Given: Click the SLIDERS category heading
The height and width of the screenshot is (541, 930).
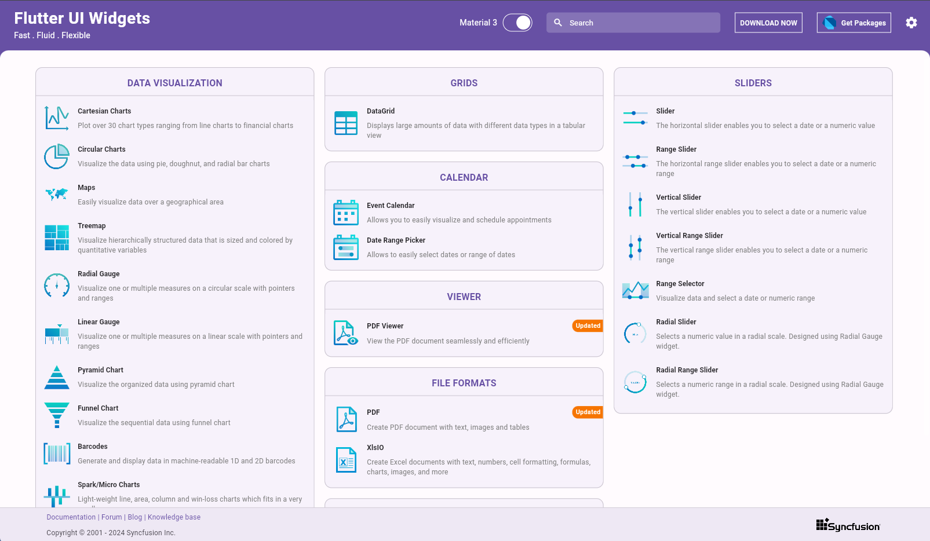Looking at the screenshot, I should (753, 83).
